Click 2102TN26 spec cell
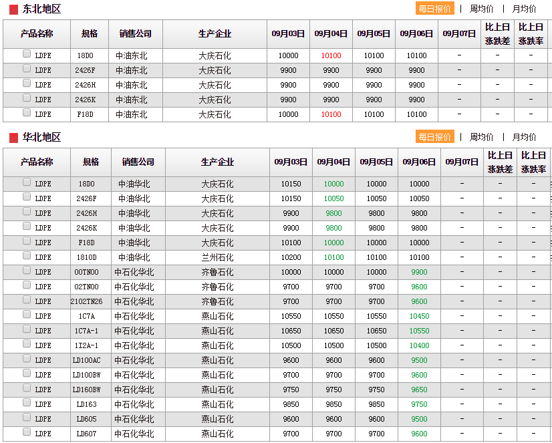The height and width of the screenshot is (443, 552). click(x=86, y=301)
